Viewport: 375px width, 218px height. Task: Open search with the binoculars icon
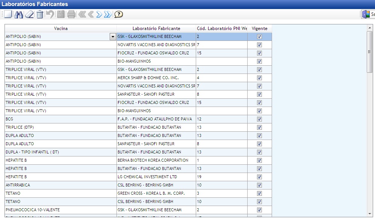coord(19,15)
